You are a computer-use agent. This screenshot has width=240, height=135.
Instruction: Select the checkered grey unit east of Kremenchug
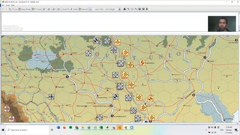coord(115,97)
